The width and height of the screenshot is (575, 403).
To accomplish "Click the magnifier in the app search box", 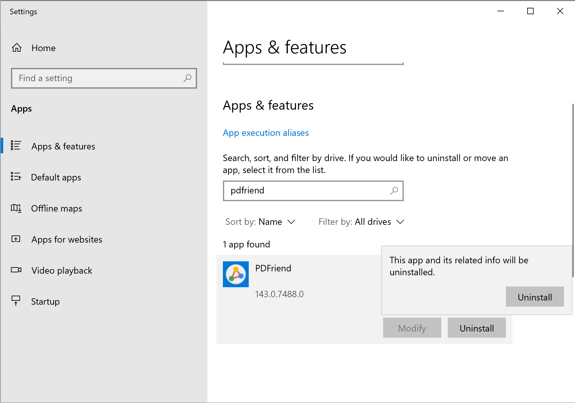I will tap(394, 191).
